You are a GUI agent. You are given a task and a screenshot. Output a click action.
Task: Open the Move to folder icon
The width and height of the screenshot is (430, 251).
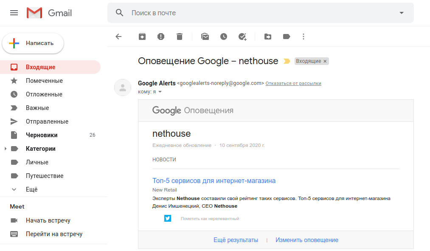268,37
